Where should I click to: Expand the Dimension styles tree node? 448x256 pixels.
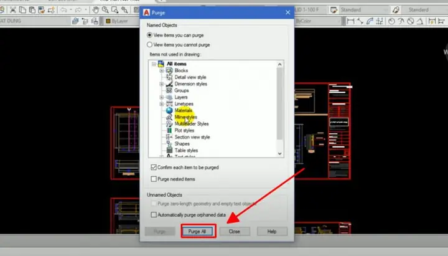coord(162,84)
